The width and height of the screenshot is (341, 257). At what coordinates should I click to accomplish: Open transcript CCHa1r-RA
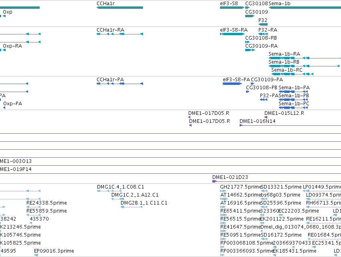120,34
